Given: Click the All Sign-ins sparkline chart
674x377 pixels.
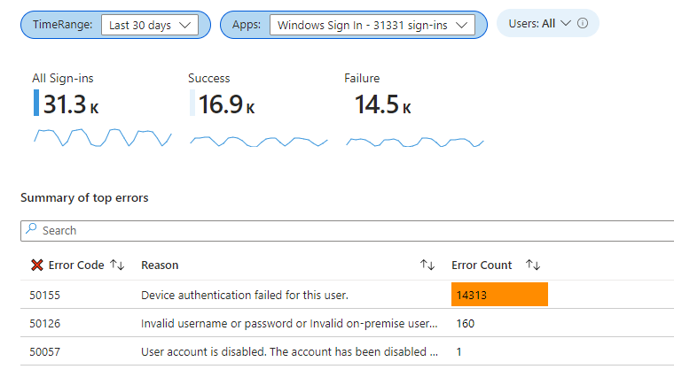Looking at the screenshot, I should click(x=103, y=137).
